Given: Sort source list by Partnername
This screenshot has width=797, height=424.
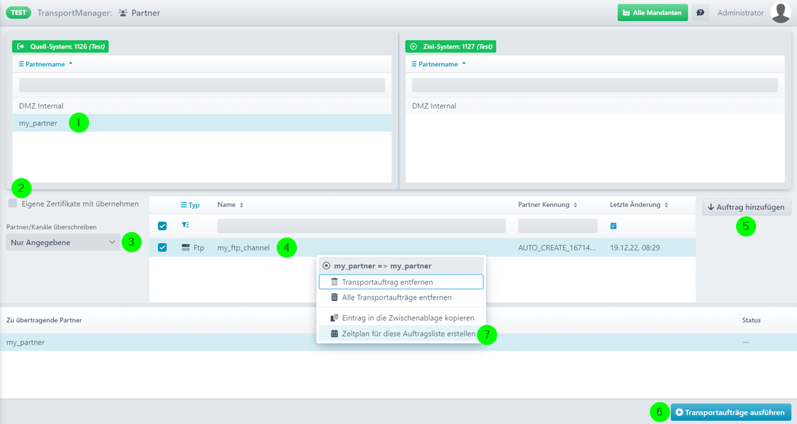Looking at the screenshot, I should pyautogui.click(x=46, y=64).
